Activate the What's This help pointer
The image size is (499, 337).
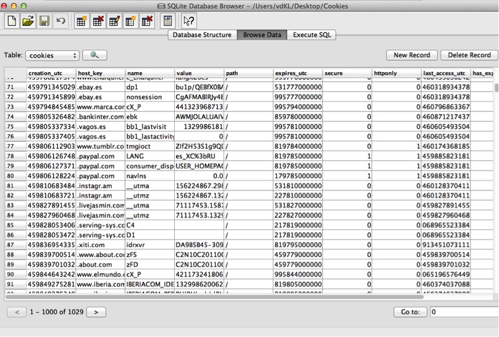(x=189, y=21)
